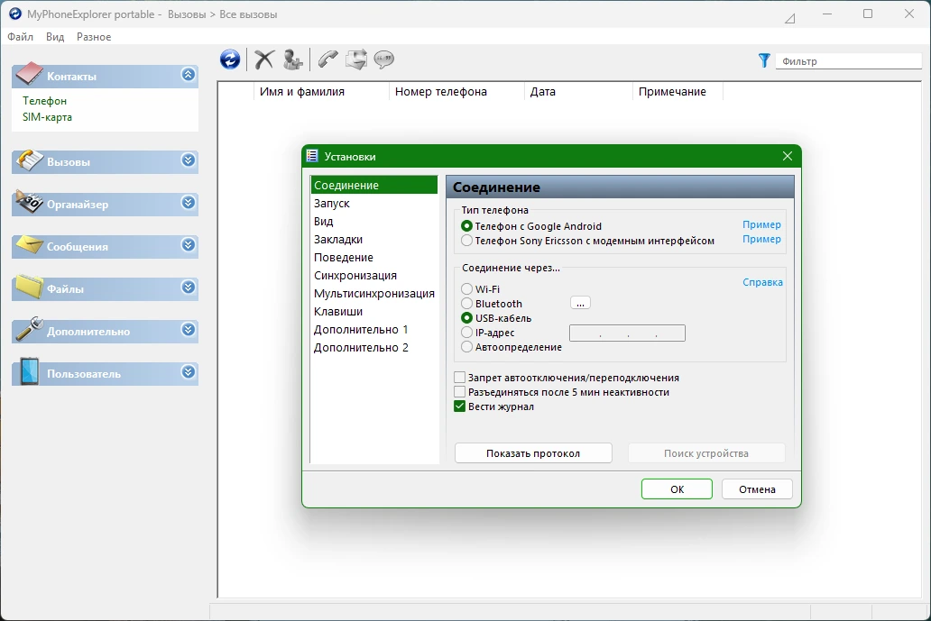Click MyPhoneExplorer app icon in title bar
Viewport: 931px width, 621px height.
click(14, 14)
